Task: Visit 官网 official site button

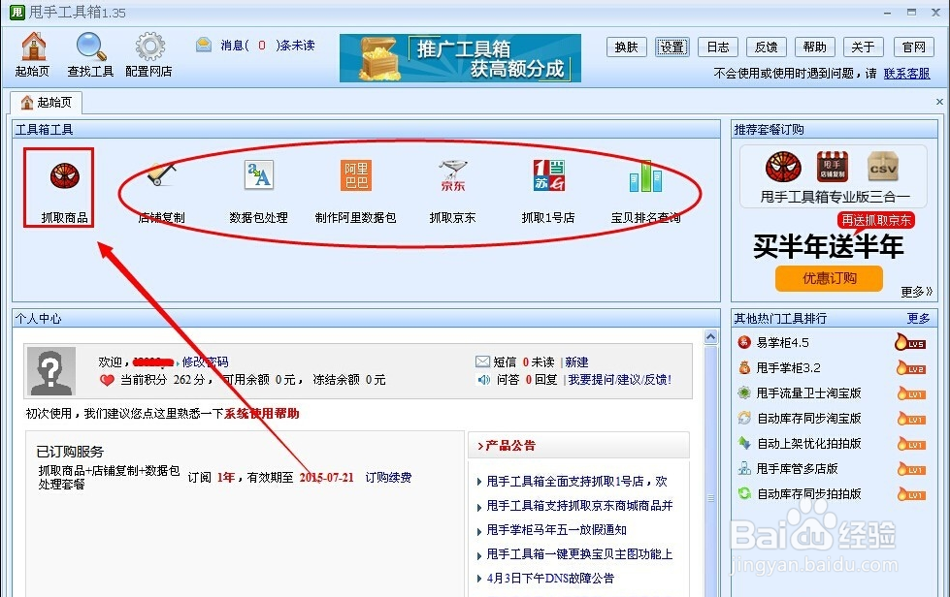Action: click(x=914, y=47)
